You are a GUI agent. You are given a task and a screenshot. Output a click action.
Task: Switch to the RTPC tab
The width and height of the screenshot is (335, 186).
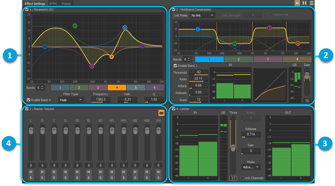coord(53,3)
